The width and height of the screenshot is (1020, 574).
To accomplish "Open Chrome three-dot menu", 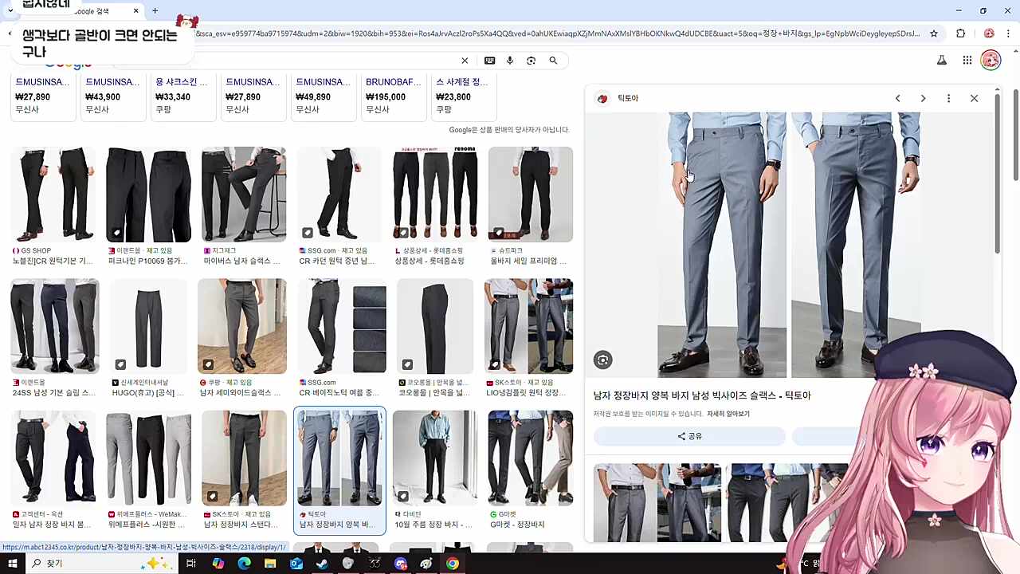I will [1008, 33].
